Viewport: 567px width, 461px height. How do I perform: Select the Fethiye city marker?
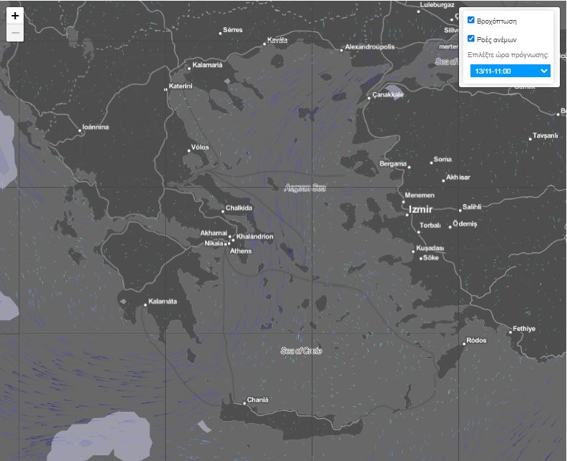click(510, 333)
